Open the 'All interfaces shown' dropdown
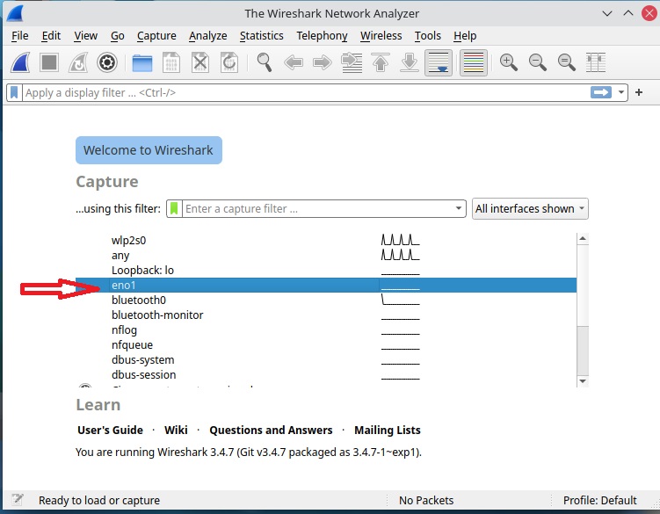 (x=530, y=208)
